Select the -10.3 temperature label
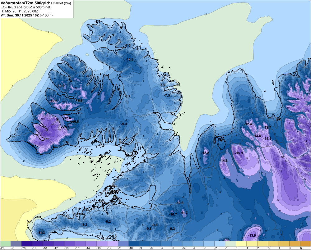Viewport: 311px width, 250px height. 129,59
